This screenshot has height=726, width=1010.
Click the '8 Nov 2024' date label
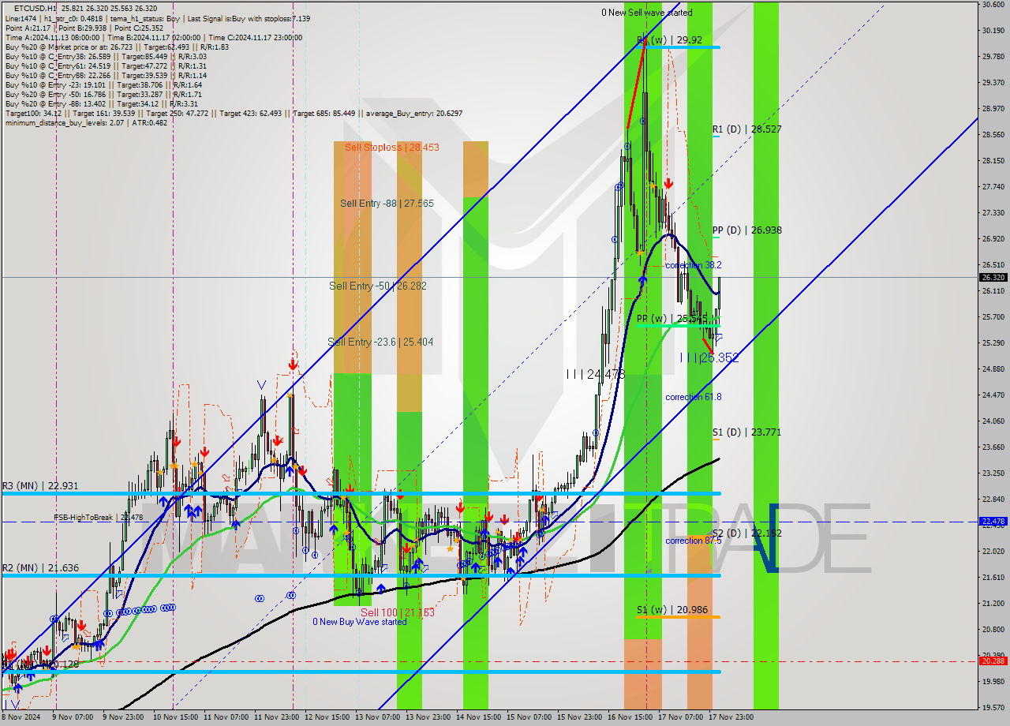pyautogui.click(x=20, y=718)
